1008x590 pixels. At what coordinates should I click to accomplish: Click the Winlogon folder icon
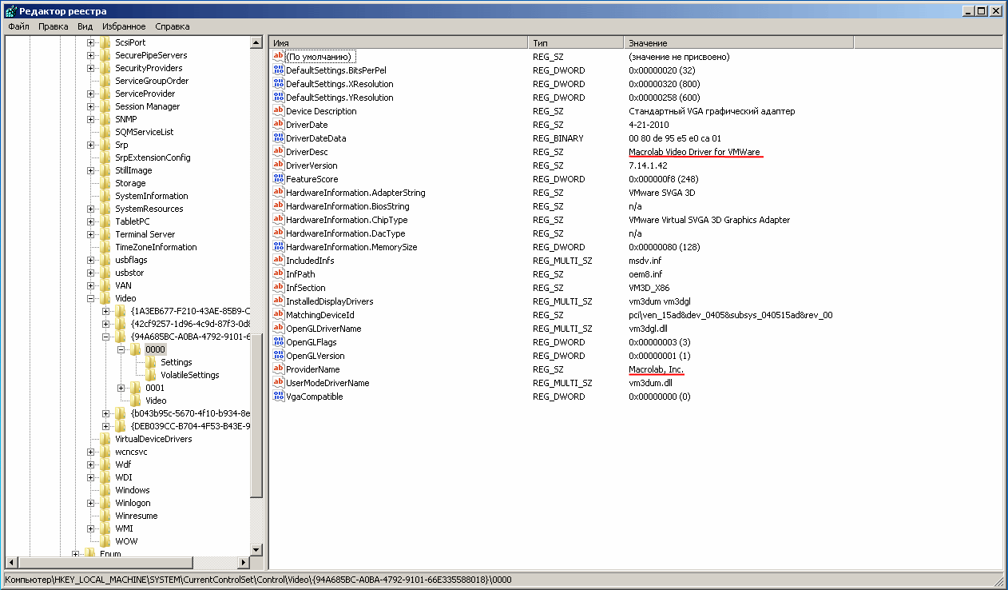(105, 503)
